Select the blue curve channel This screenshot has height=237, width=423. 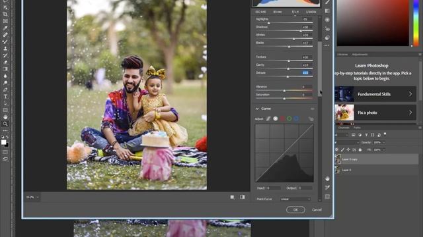point(296,118)
